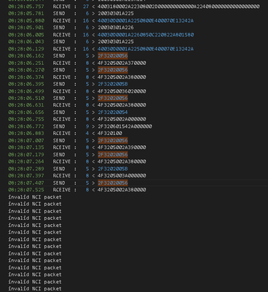Screen dimensions: 268x292
Task: Click timestamp 08:28:06.755
Action: pos(26,119)
